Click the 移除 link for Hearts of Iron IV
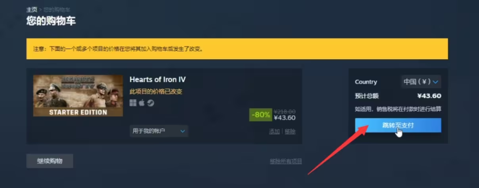Viewport: 479px width, 188px height. pyautogui.click(x=290, y=132)
